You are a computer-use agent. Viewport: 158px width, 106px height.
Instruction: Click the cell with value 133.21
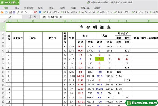pyautogui.click(x=80, y=102)
